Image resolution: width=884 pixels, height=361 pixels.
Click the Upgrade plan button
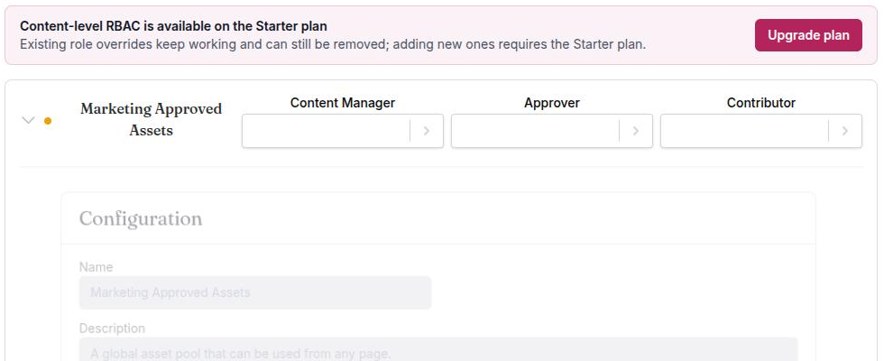(808, 35)
